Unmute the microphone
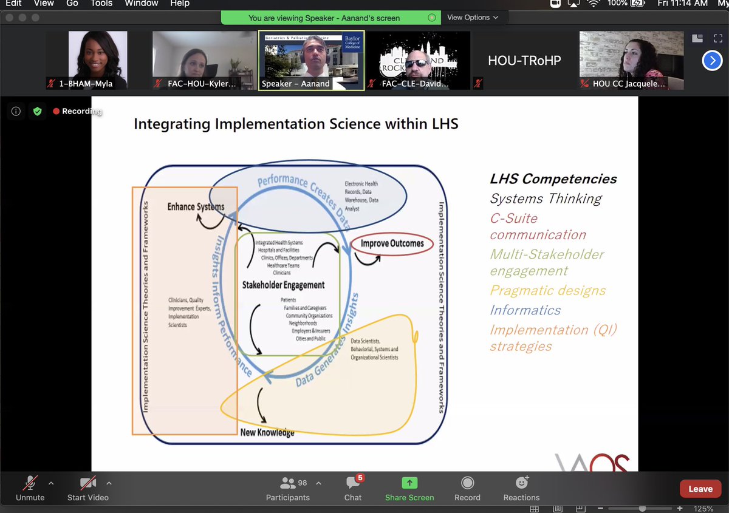This screenshot has width=729, height=513. pos(30,489)
